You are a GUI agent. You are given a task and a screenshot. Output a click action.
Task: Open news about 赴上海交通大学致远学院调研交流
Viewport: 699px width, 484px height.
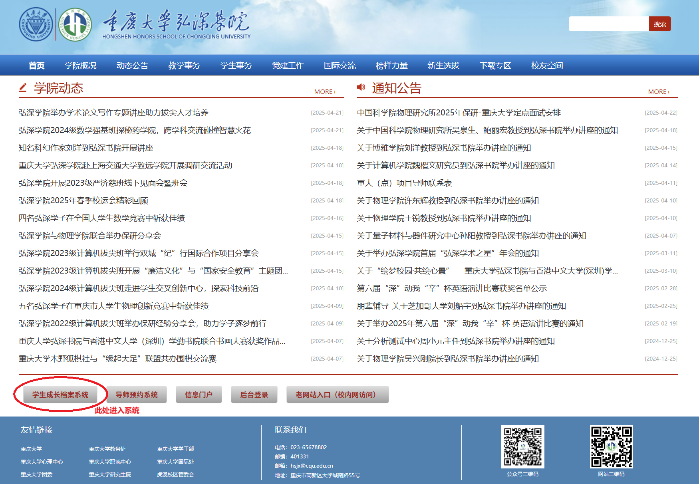coord(125,165)
